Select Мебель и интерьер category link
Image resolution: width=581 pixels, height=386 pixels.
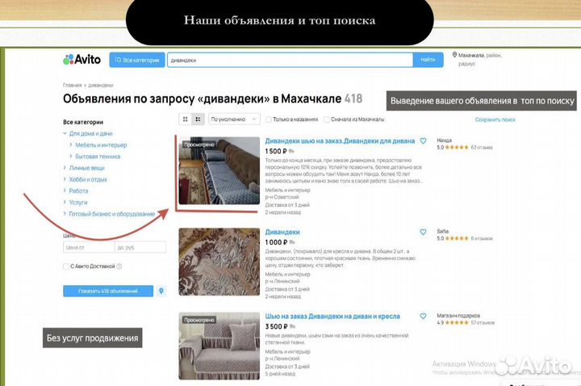pos(101,145)
